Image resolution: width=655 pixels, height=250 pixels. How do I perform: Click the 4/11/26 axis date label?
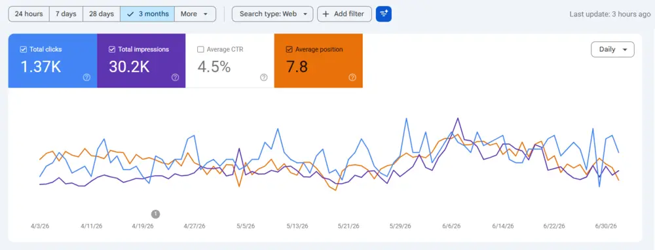click(92, 226)
